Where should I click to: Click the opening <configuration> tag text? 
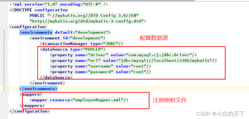28,27
